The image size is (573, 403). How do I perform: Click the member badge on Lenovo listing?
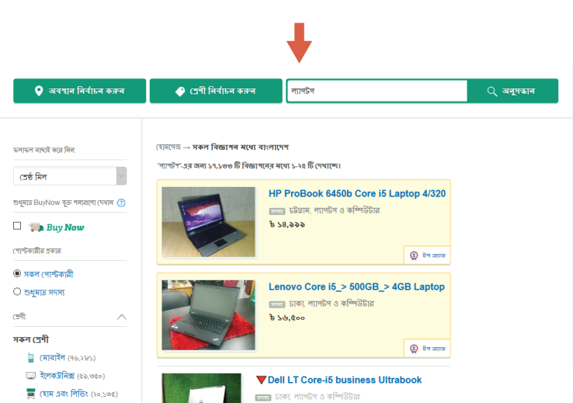pyautogui.click(x=277, y=304)
